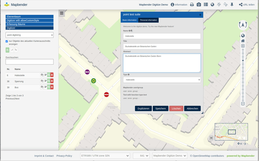This screenshot has width=259, height=161.
Task: Click the pin icon in top toolbar
Action: point(232,5)
